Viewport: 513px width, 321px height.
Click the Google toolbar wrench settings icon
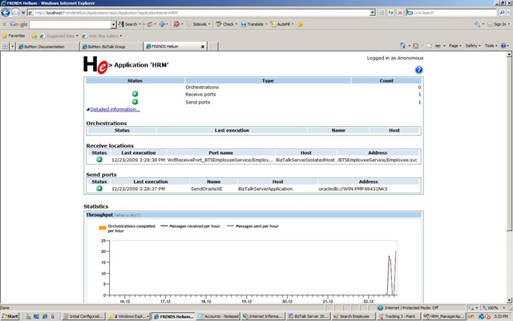[x=478, y=24]
